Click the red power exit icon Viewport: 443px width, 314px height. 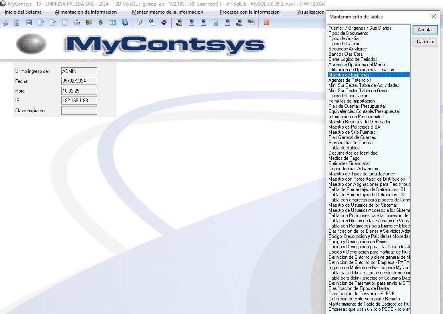(267, 23)
